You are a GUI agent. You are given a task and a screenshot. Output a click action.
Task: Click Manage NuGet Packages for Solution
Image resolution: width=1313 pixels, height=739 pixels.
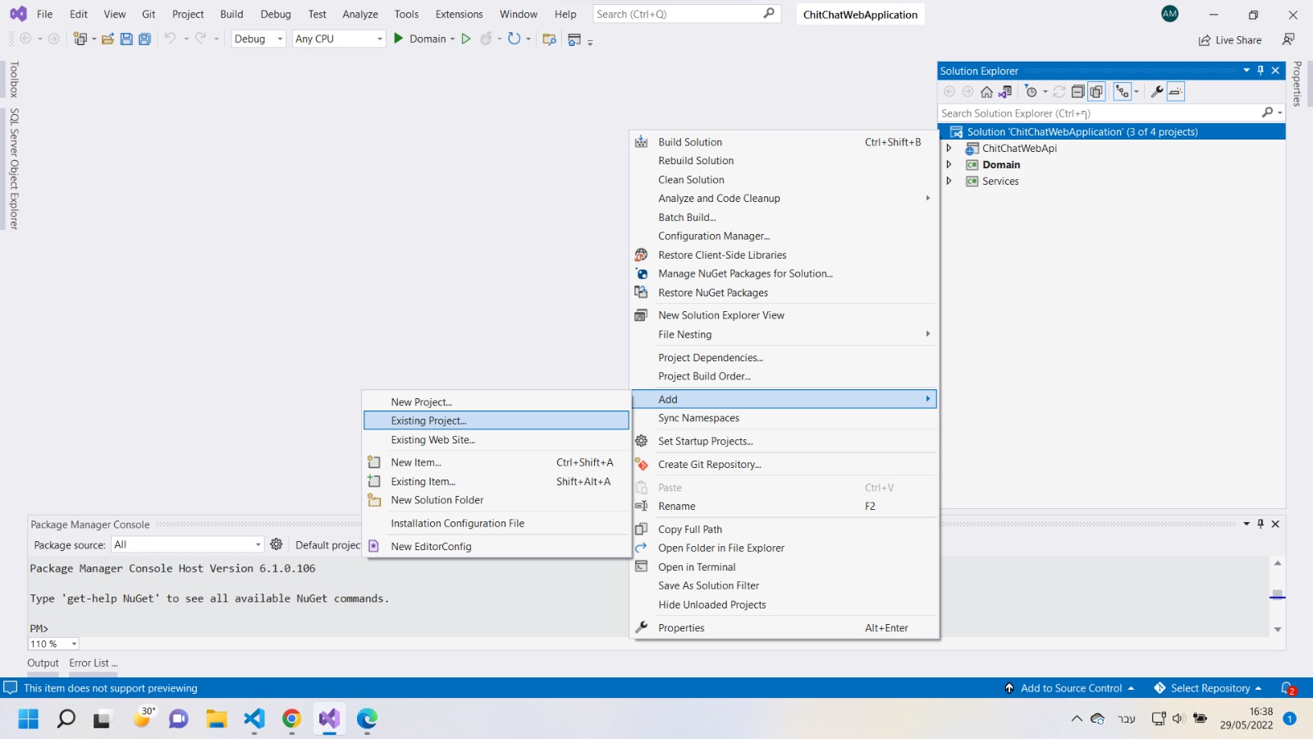tap(785, 273)
